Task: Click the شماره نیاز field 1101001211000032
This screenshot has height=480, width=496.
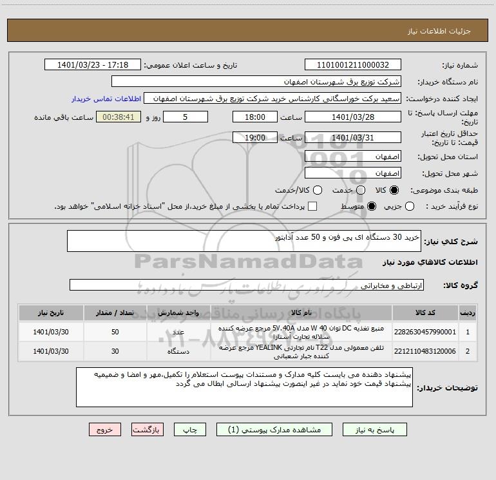Action: click(x=353, y=64)
